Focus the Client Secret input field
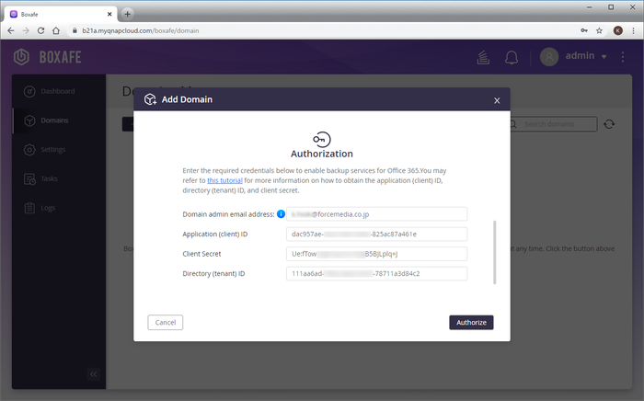The height and width of the screenshot is (401, 644). click(377, 254)
